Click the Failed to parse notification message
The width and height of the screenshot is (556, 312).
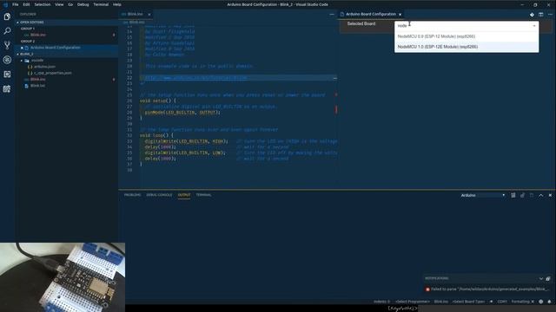490,289
